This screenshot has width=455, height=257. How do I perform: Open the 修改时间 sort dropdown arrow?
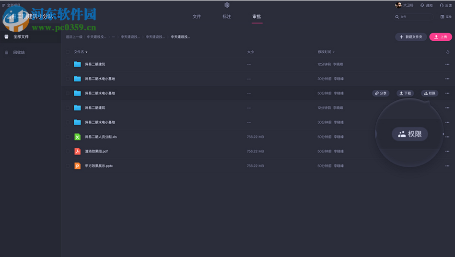(x=334, y=52)
